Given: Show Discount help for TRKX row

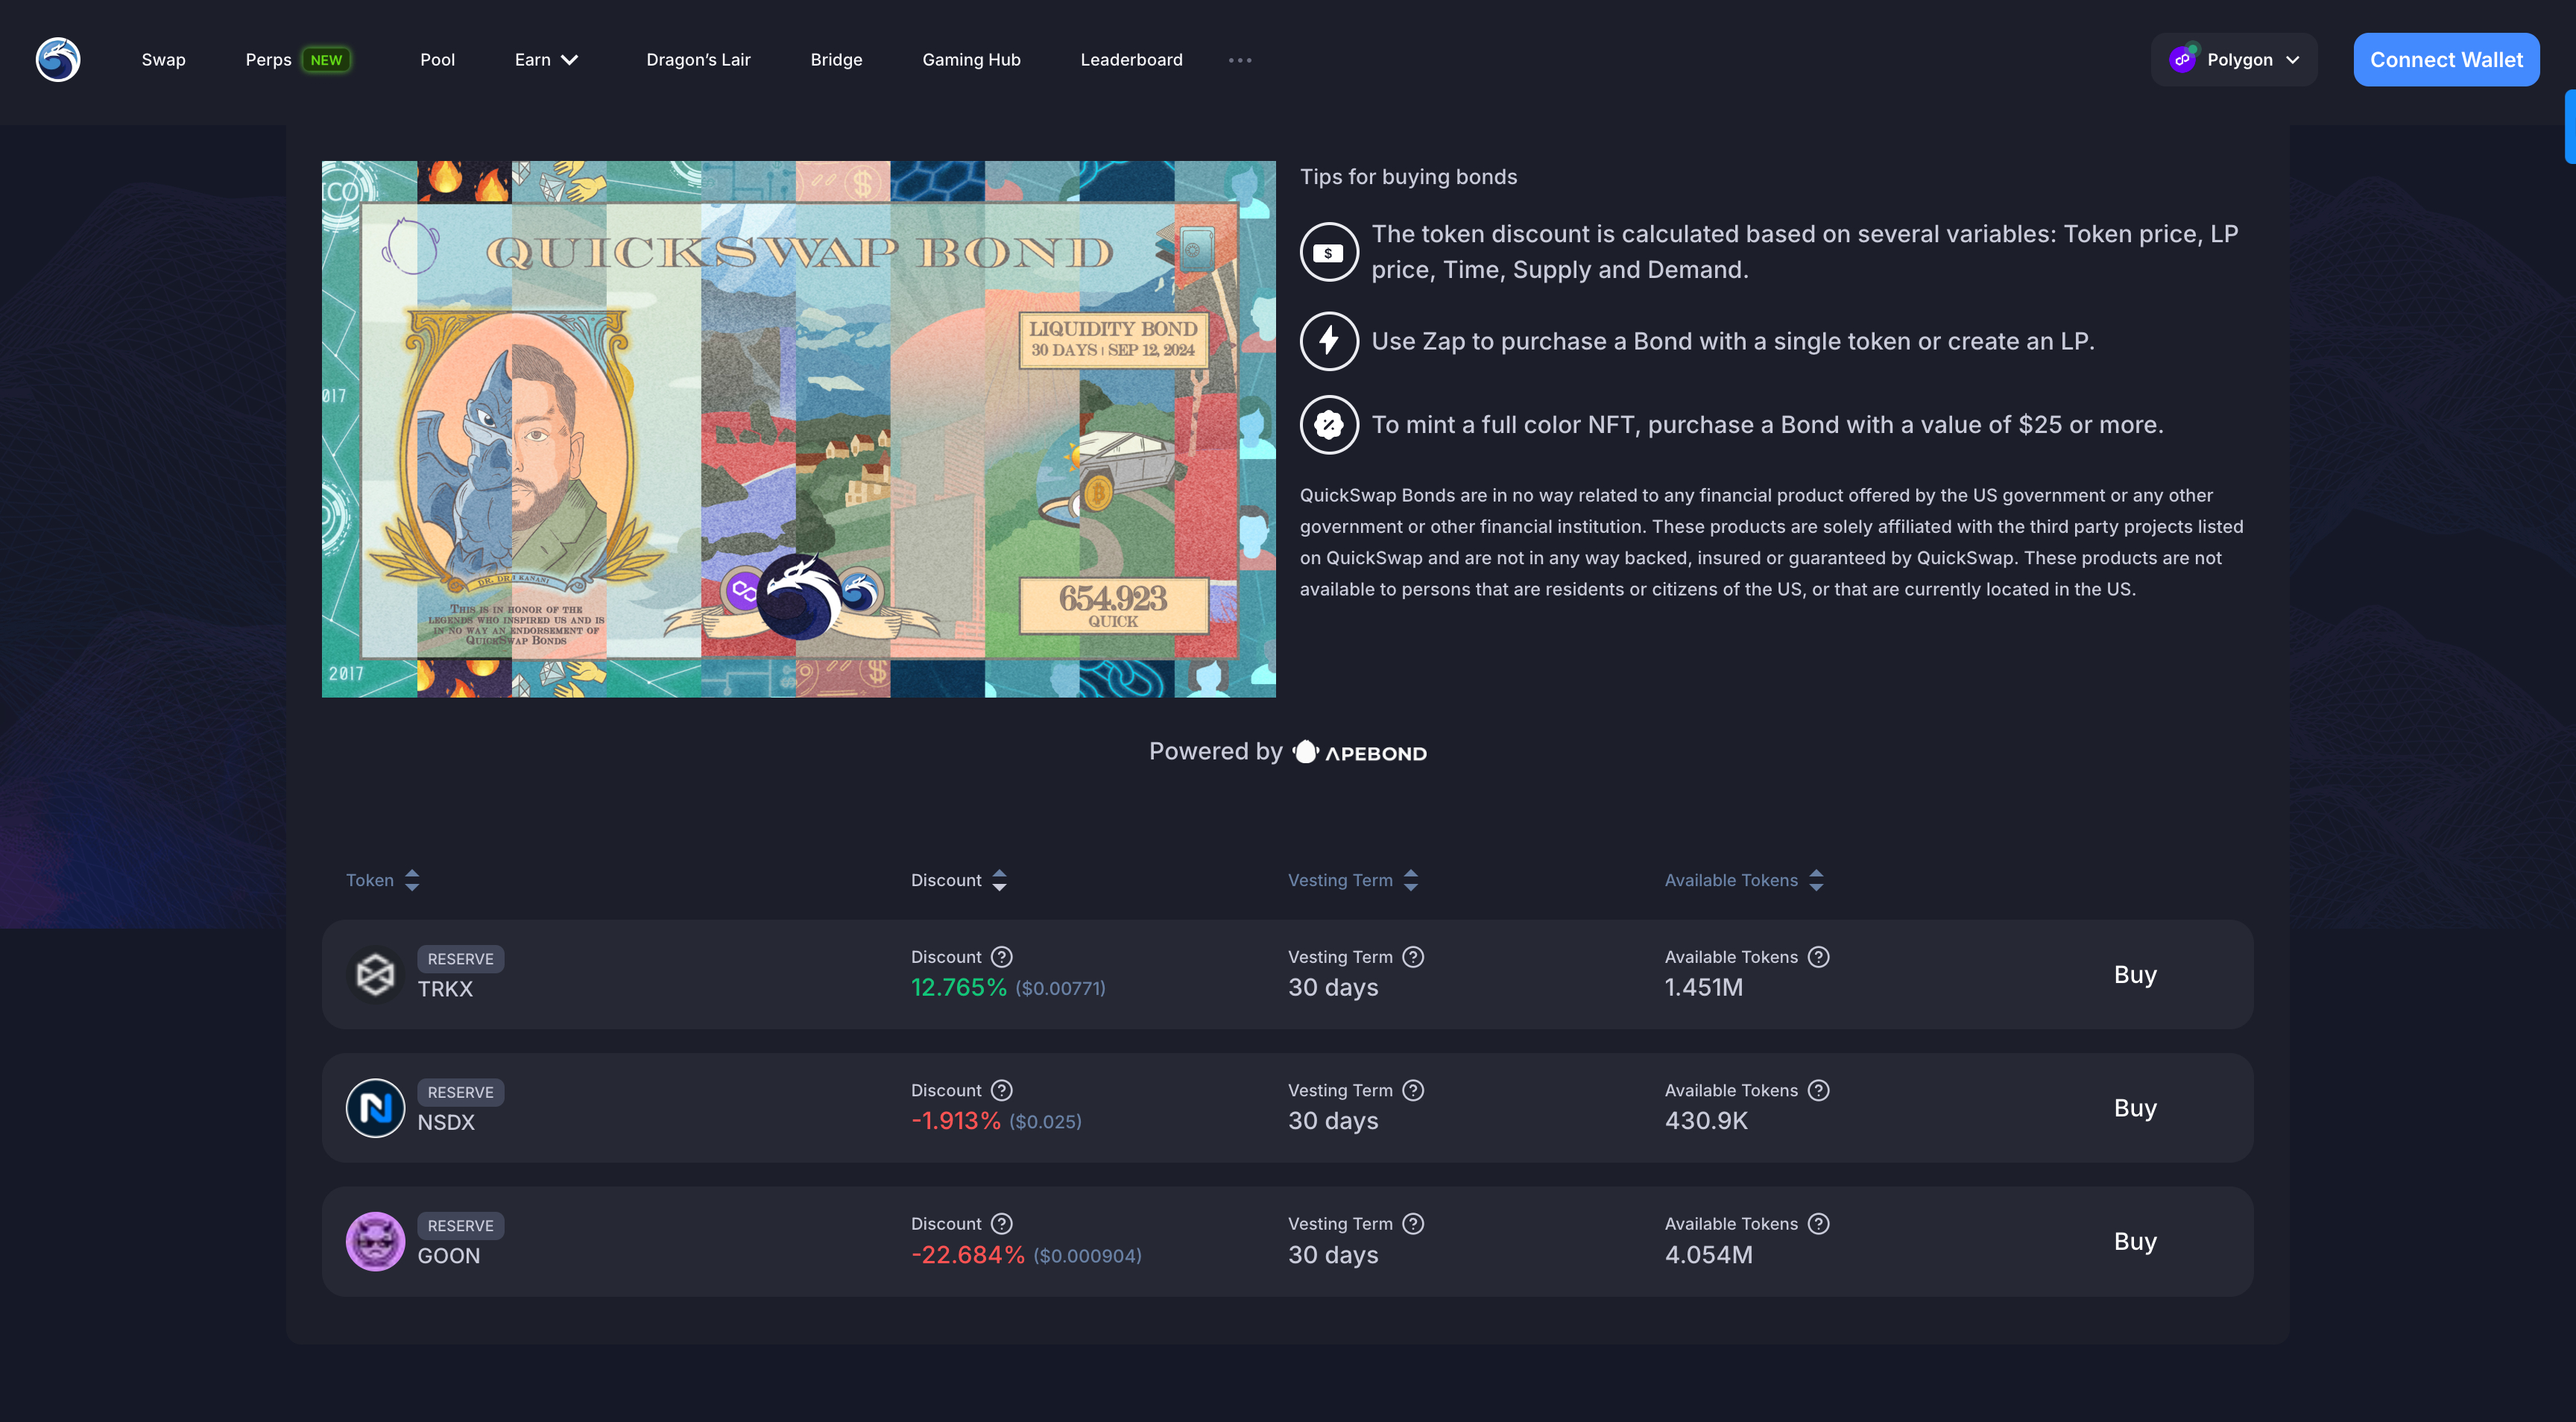Looking at the screenshot, I should (1002, 957).
